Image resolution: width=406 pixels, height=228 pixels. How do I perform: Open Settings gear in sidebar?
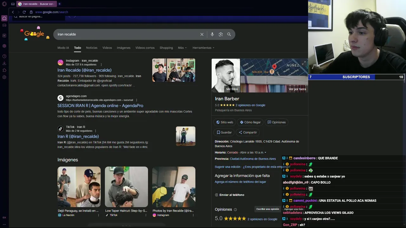[x=4, y=77]
